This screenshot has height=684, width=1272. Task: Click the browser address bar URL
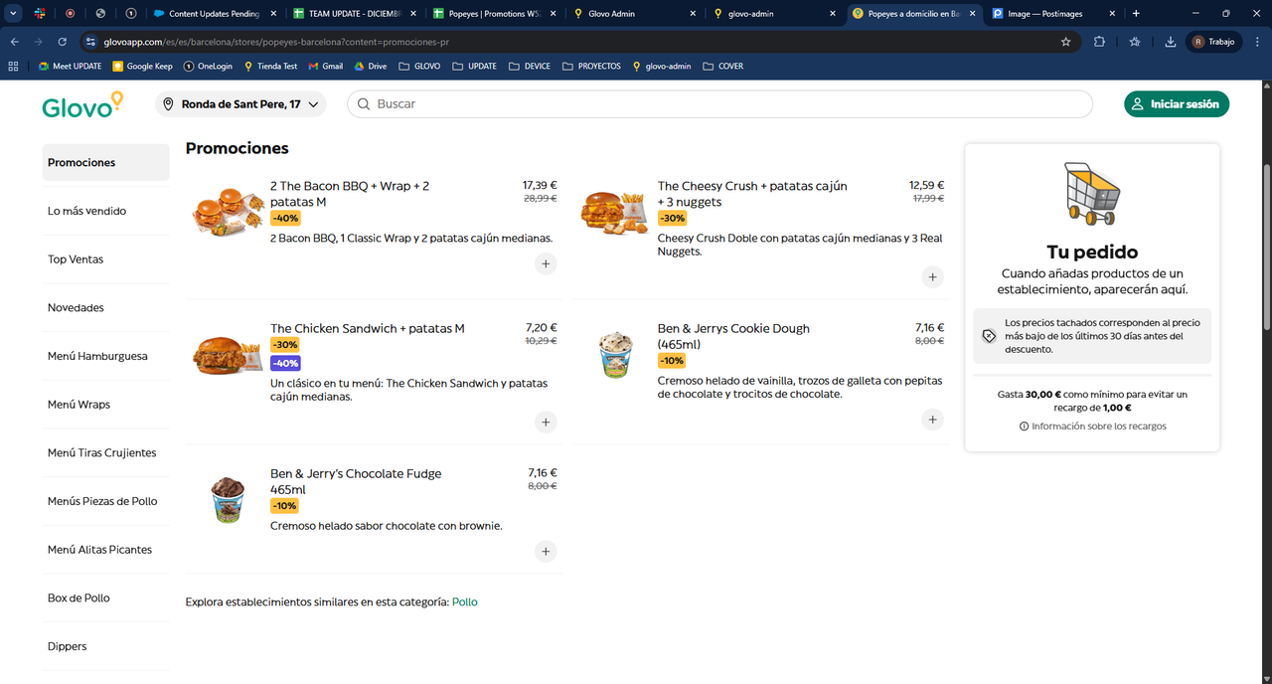tap(276, 43)
